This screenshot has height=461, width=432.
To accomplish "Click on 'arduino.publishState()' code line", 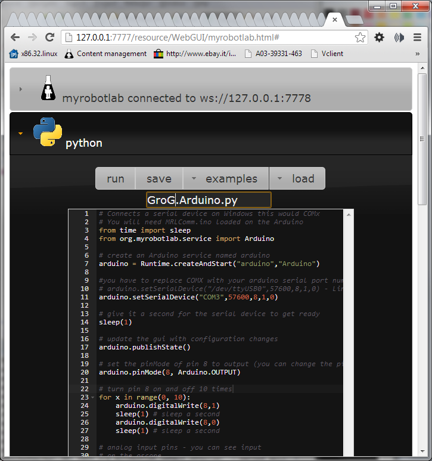I will [144, 347].
